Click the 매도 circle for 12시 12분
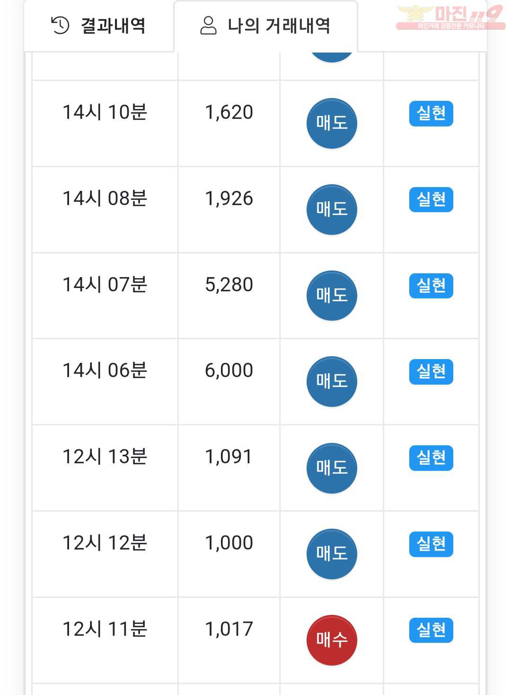The image size is (511, 695). (x=332, y=554)
